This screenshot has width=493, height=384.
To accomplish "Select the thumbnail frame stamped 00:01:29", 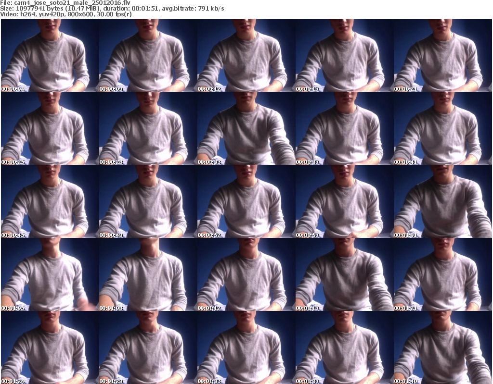I will tap(148, 347).
